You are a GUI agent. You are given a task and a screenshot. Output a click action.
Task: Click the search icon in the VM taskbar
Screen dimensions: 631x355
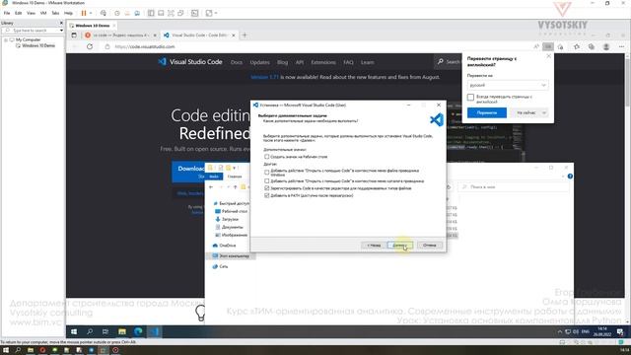click(x=90, y=331)
